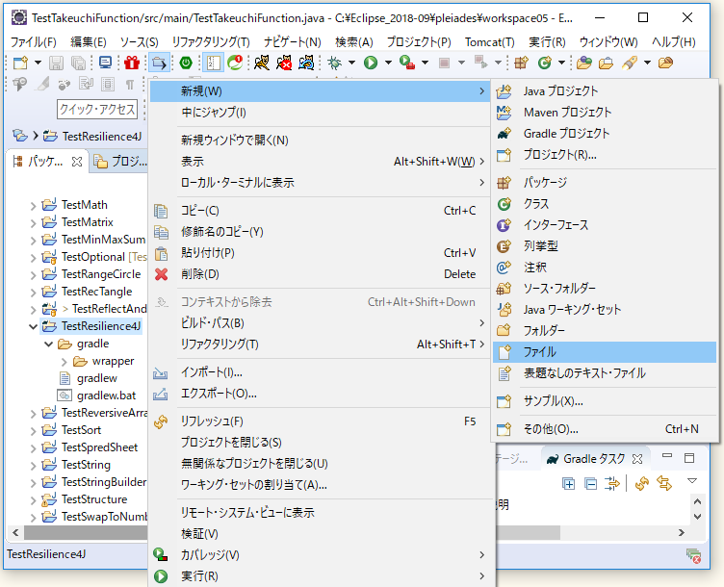This screenshot has height=587, width=724.
Task: Click the Gradle link with selection icon
Action: coord(664,484)
